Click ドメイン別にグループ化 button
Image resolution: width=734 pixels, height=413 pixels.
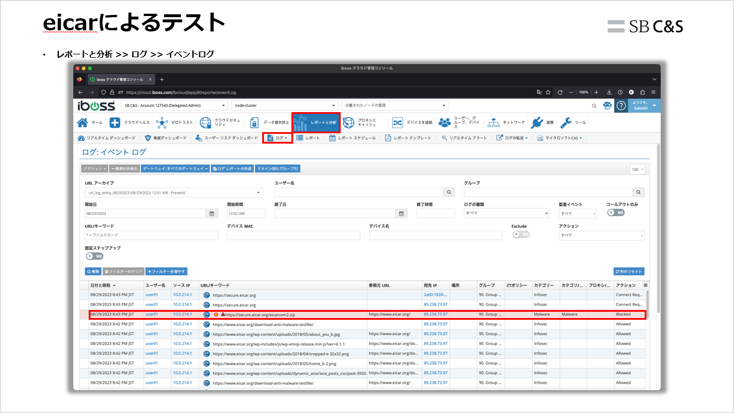(x=278, y=169)
